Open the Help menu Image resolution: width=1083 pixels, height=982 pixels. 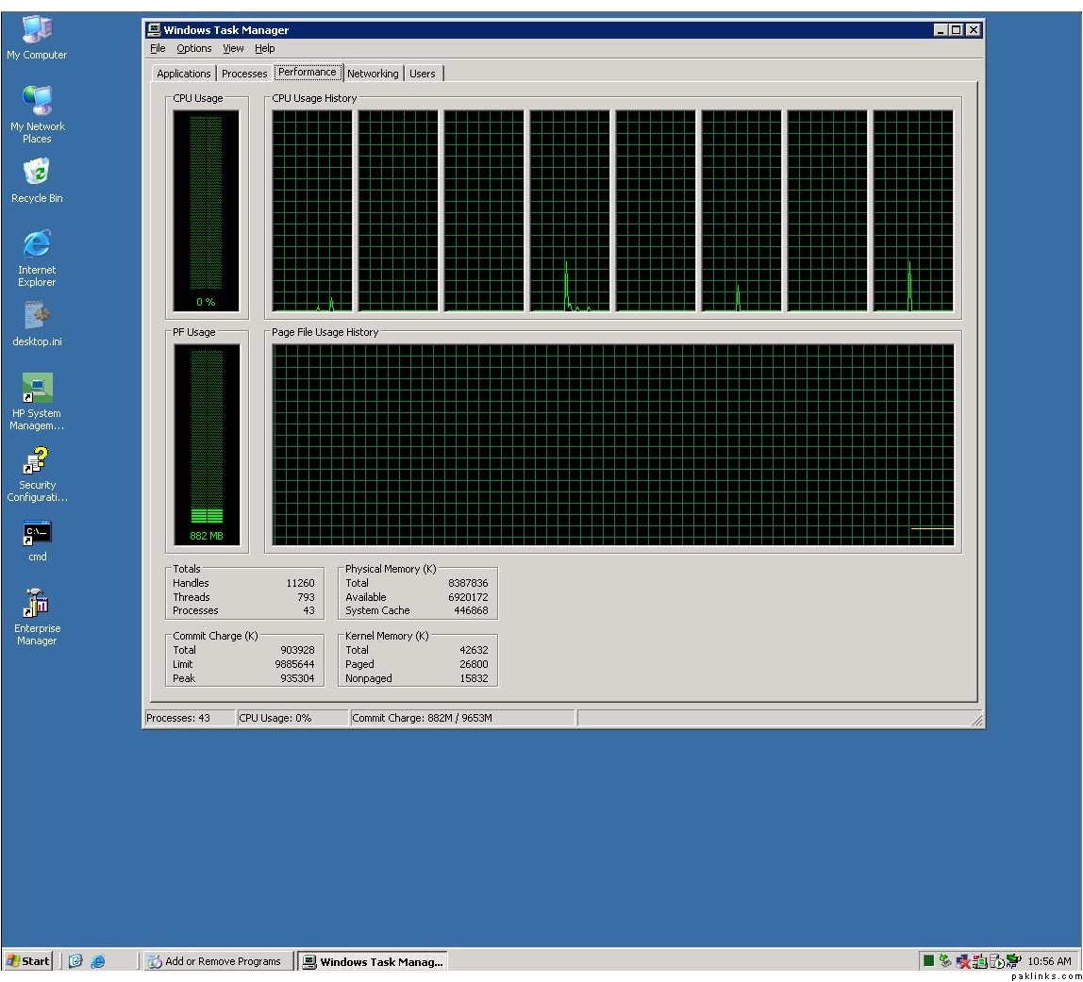tap(264, 48)
